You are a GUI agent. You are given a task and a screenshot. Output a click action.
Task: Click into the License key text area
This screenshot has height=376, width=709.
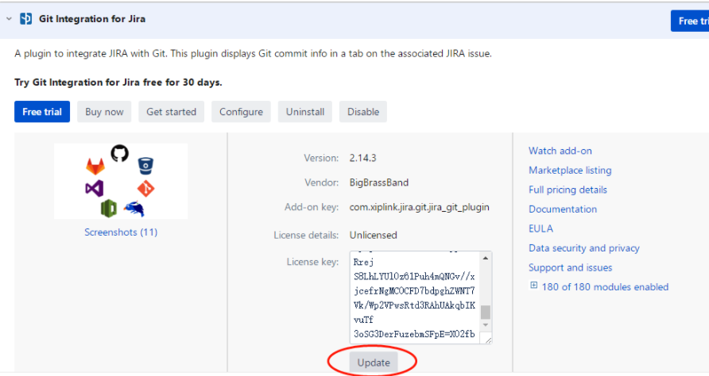pos(415,297)
